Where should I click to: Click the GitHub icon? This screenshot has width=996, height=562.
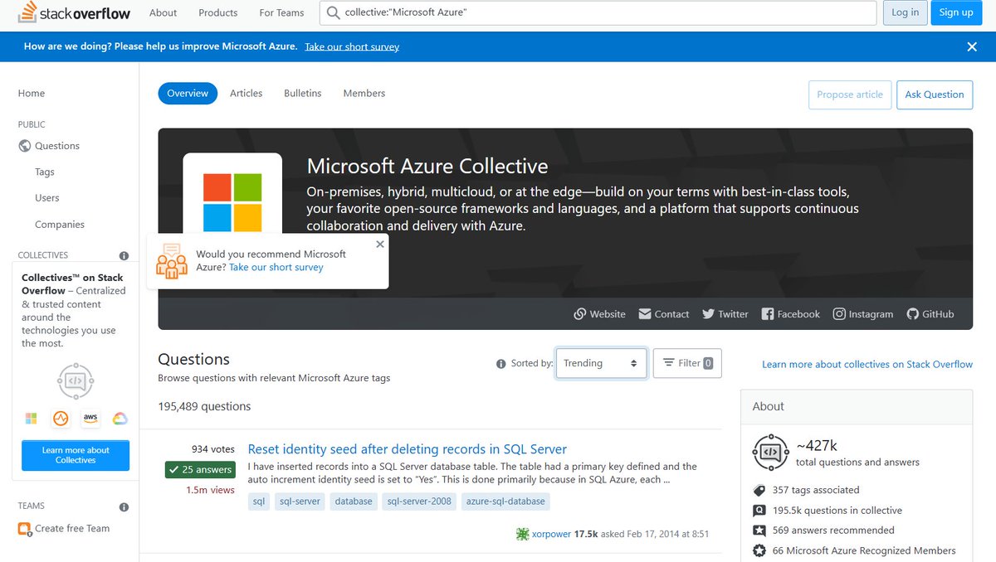pyautogui.click(x=913, y=314)
